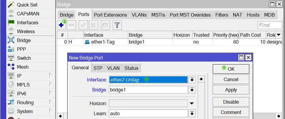Click the Find search field
Image resolution: width=285 pixels, height=119 pixels.
pyautogui.click(x=270, y=25)
